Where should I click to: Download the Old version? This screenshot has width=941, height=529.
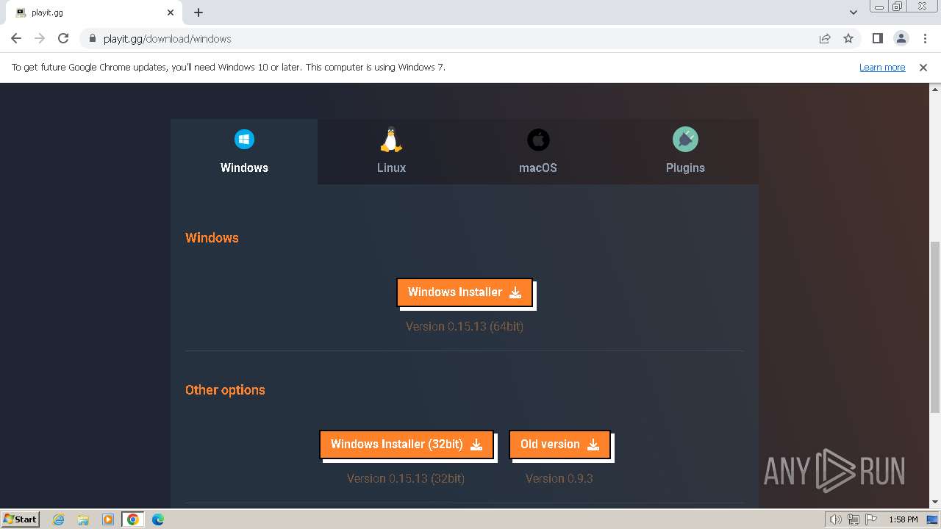pyautogui.click(x=559, y=444)
